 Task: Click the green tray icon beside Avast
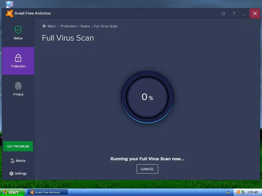point(243,192)
